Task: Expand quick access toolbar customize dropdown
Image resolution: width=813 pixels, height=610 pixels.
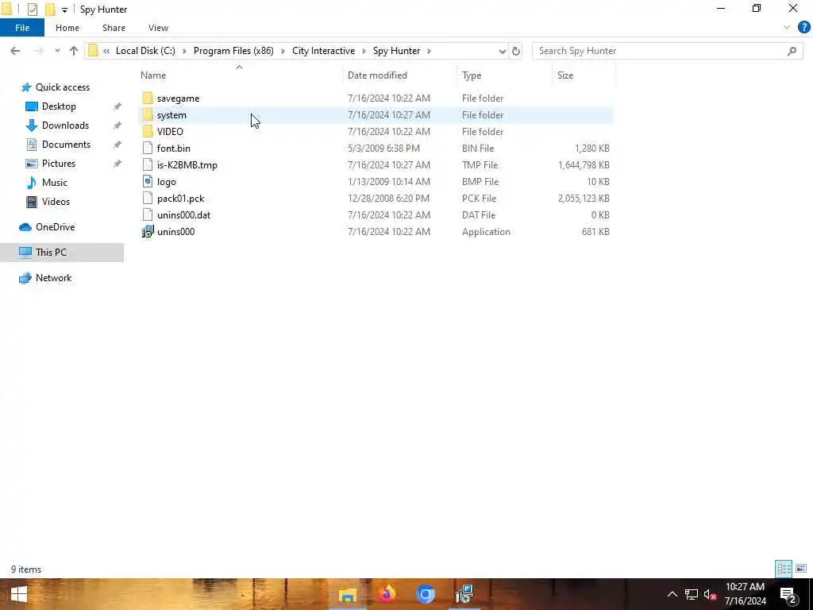Action: 64,10
